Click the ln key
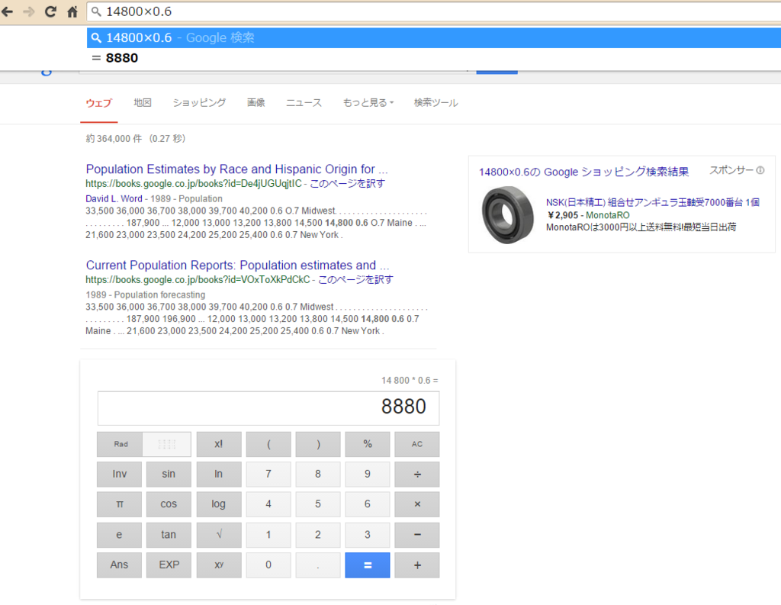 [219, 474]
